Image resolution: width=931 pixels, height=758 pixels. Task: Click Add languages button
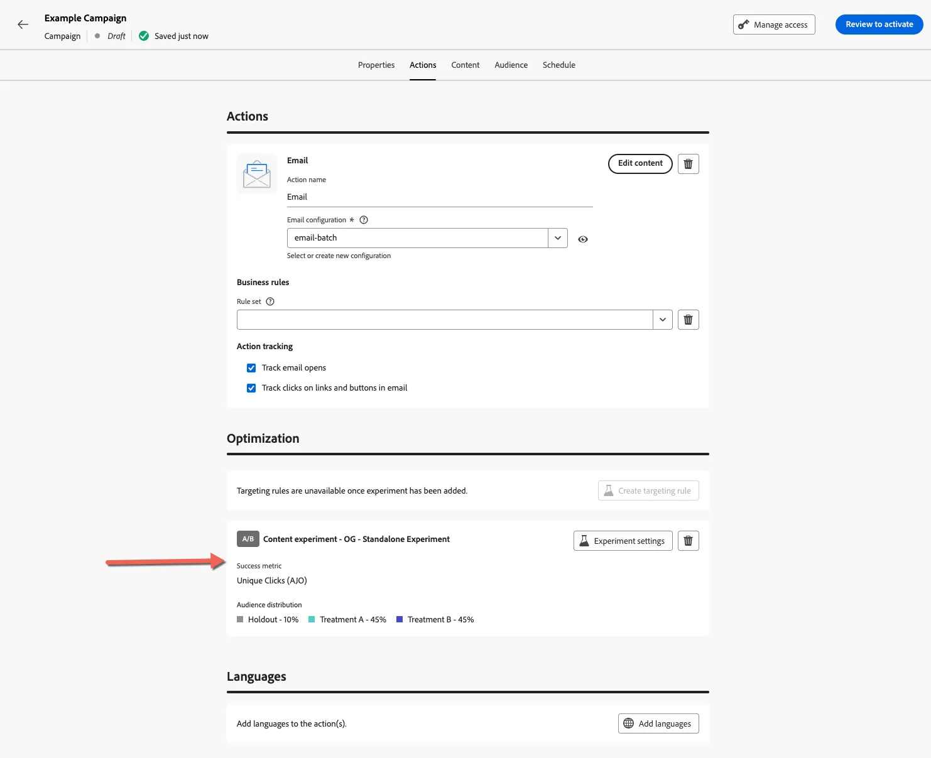(x=658, y=723)
